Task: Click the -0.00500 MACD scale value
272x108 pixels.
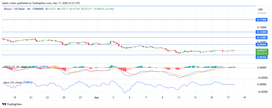Action: [262, 78]
